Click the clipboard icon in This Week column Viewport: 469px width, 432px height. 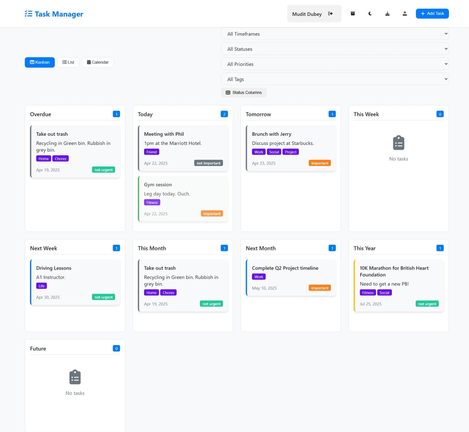coord(398,143)
